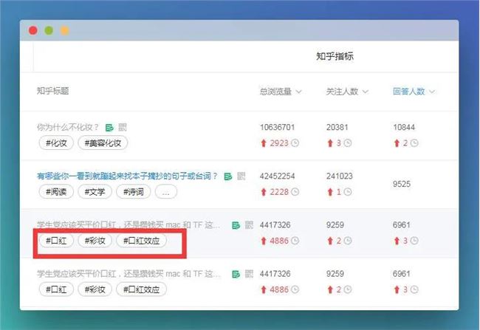
Task: Show QR code icon beside 有哪些你一看到就蹦起来 title
Action: [241, 176]
